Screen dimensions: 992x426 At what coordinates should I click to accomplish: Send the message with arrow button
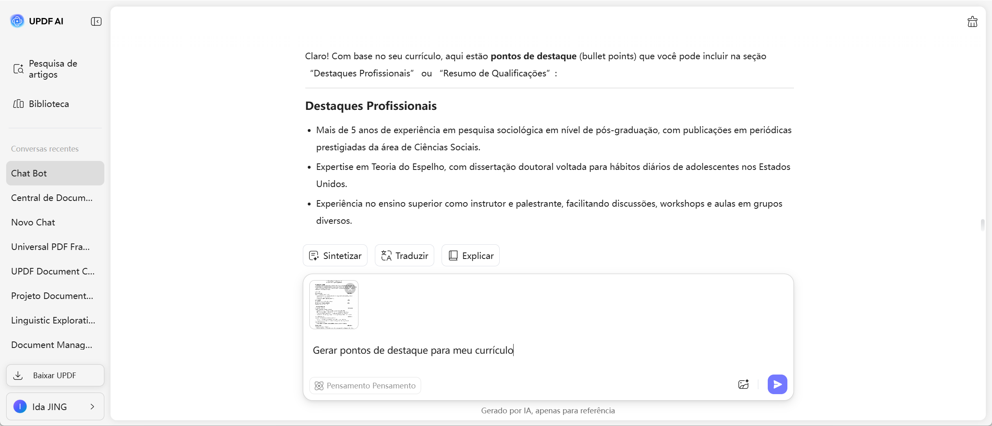[x=777, y=384]
